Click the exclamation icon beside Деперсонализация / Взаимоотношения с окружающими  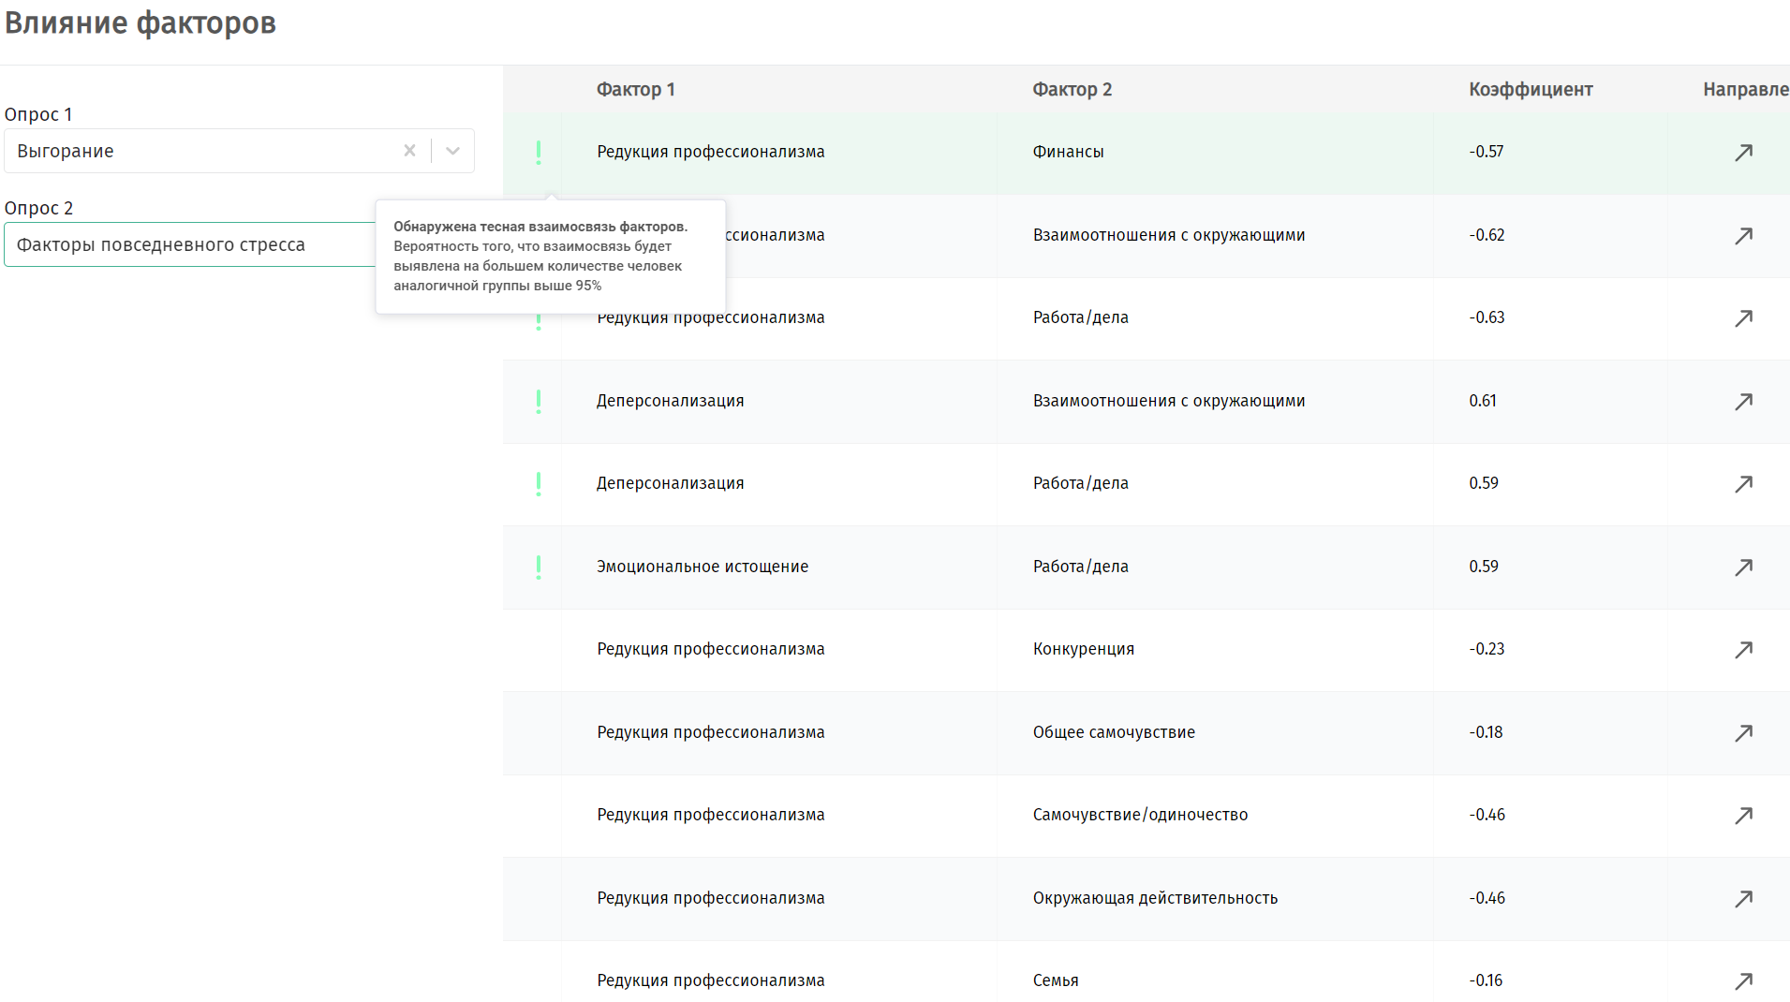[x=539, y=402]
